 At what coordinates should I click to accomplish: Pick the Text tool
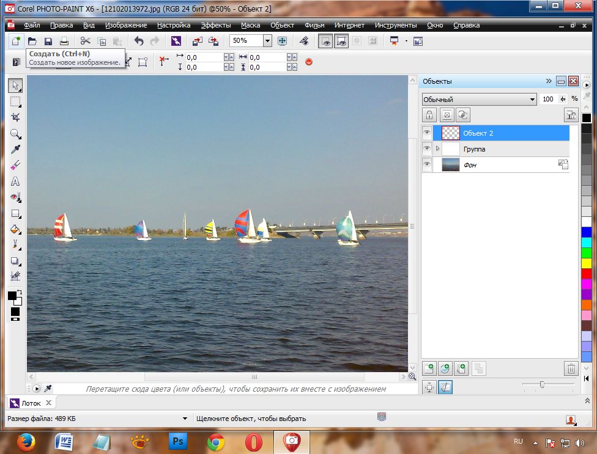click(x=15, y=181)
